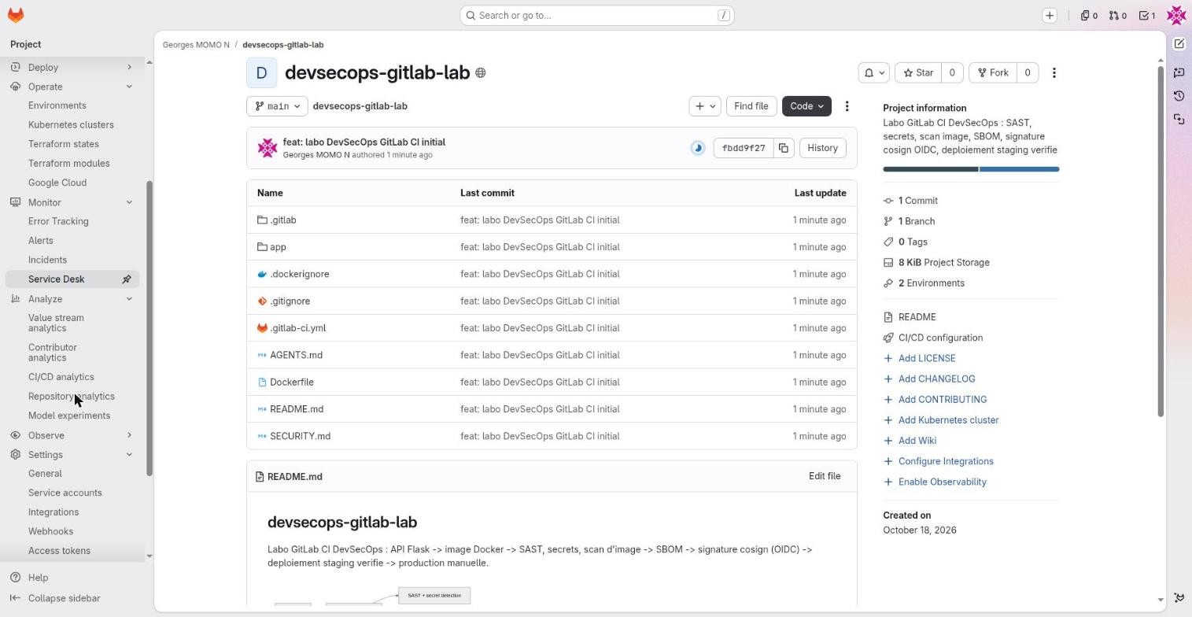Open assigned issues counter icon

point(1089,15)
